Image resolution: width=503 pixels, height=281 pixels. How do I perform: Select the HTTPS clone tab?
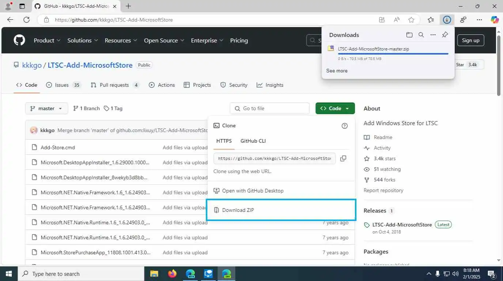(x=224, y=141)
